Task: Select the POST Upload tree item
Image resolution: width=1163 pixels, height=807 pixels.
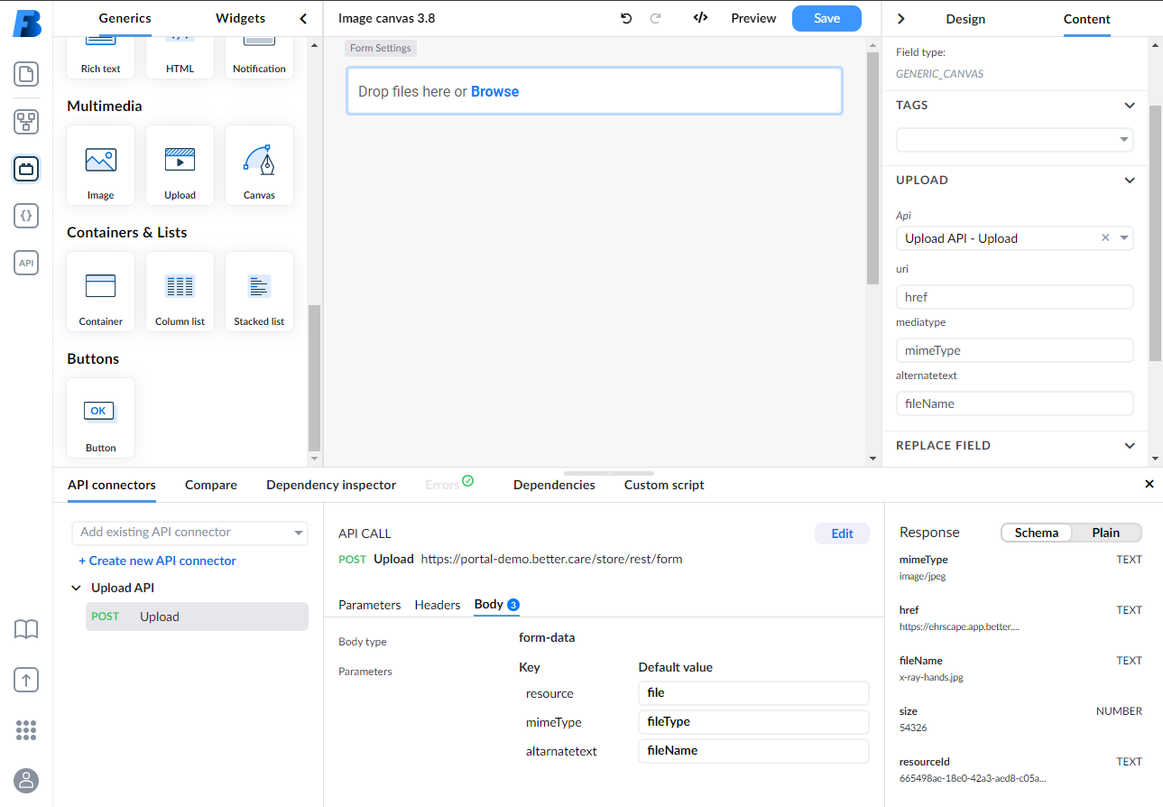Action: click(197, 617)
